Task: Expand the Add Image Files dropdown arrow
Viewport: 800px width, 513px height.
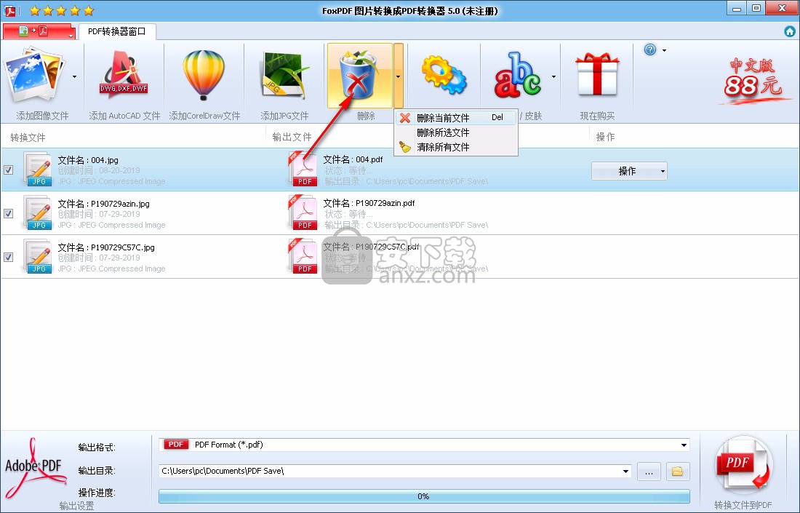Action: (74, 76)
